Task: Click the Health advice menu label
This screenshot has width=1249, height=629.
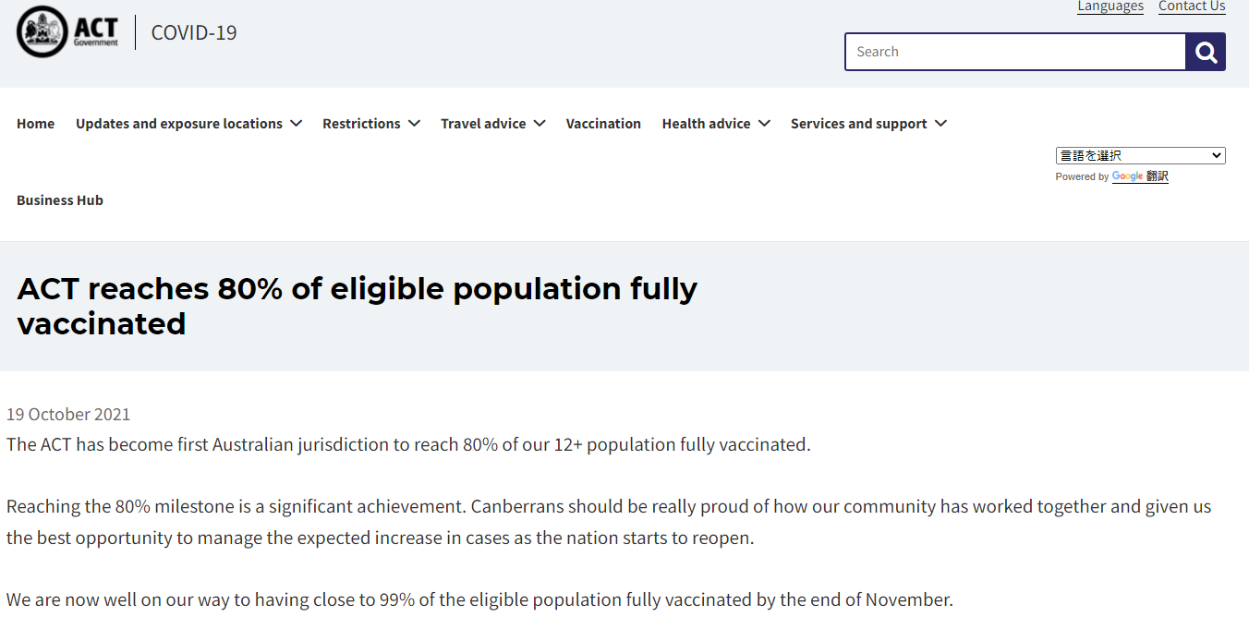Action: (706, 124)
